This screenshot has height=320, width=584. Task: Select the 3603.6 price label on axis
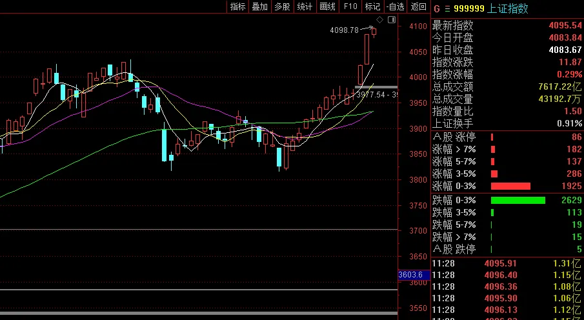[410, 274]
